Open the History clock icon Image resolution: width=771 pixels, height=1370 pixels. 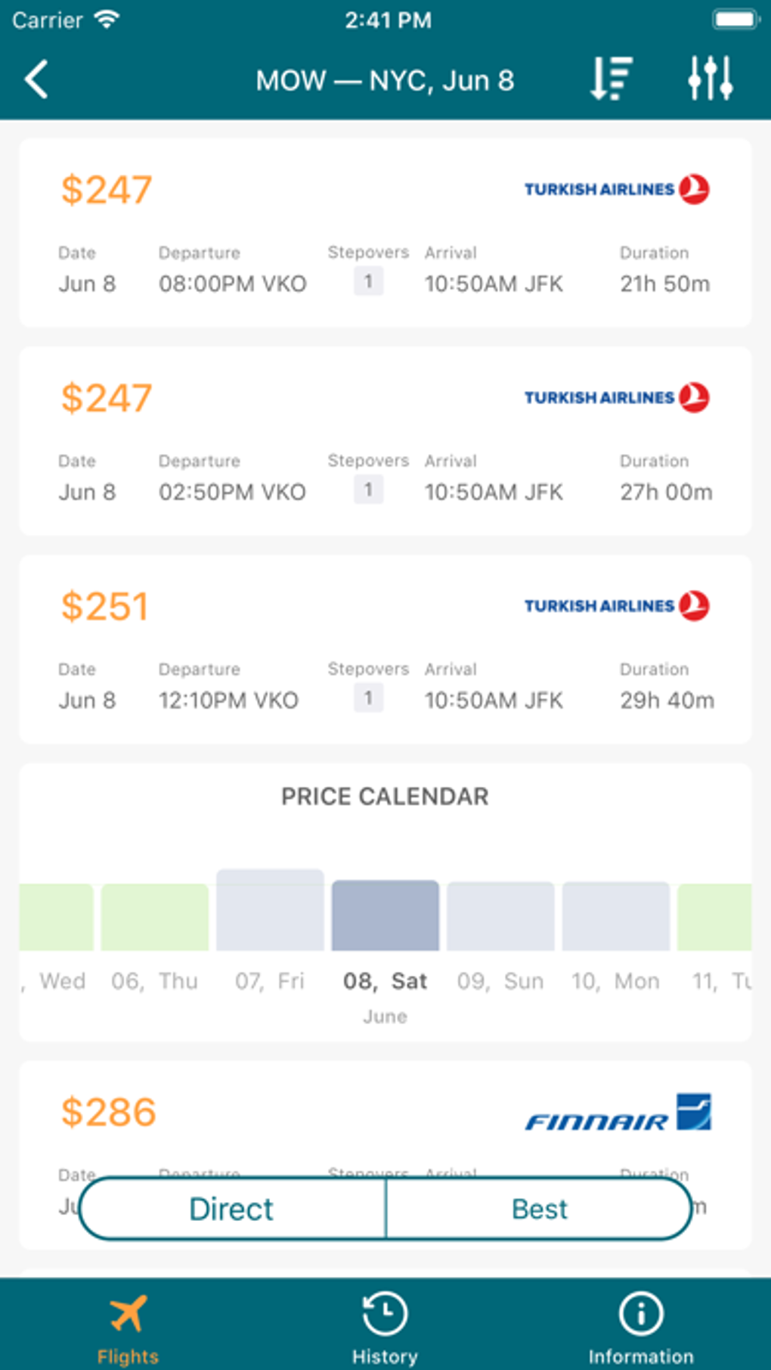coord(385,1315)
